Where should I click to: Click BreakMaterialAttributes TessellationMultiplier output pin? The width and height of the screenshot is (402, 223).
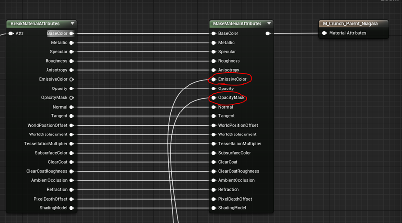tap(72, 144)
